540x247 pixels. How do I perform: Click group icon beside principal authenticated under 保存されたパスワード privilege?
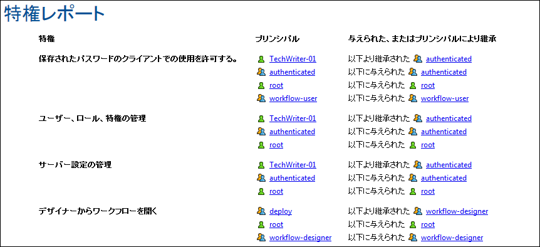(261, 72)
